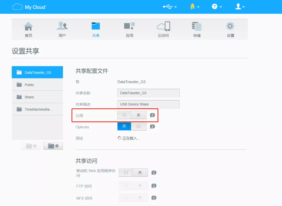Click the 共享配置文件 heading
282x206 pixels.
(92, 71)
